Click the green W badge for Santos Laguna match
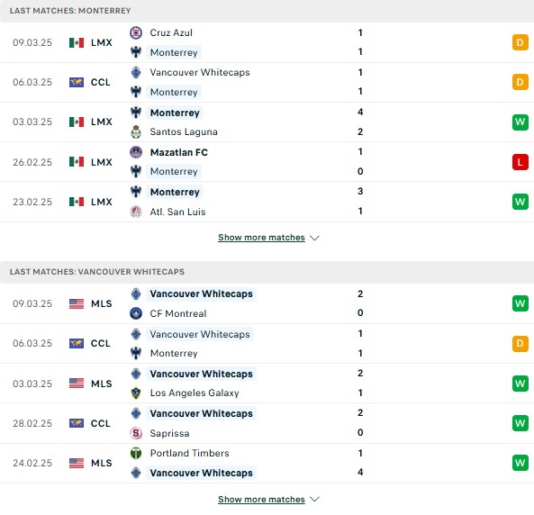The image size is (534, 515). pos(520,122)
